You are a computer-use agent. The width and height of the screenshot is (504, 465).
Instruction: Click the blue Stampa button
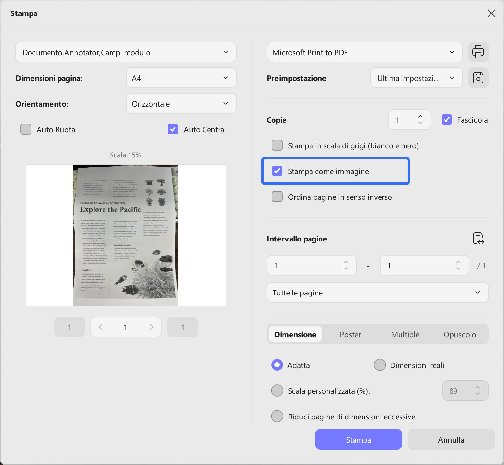(359, 439)
